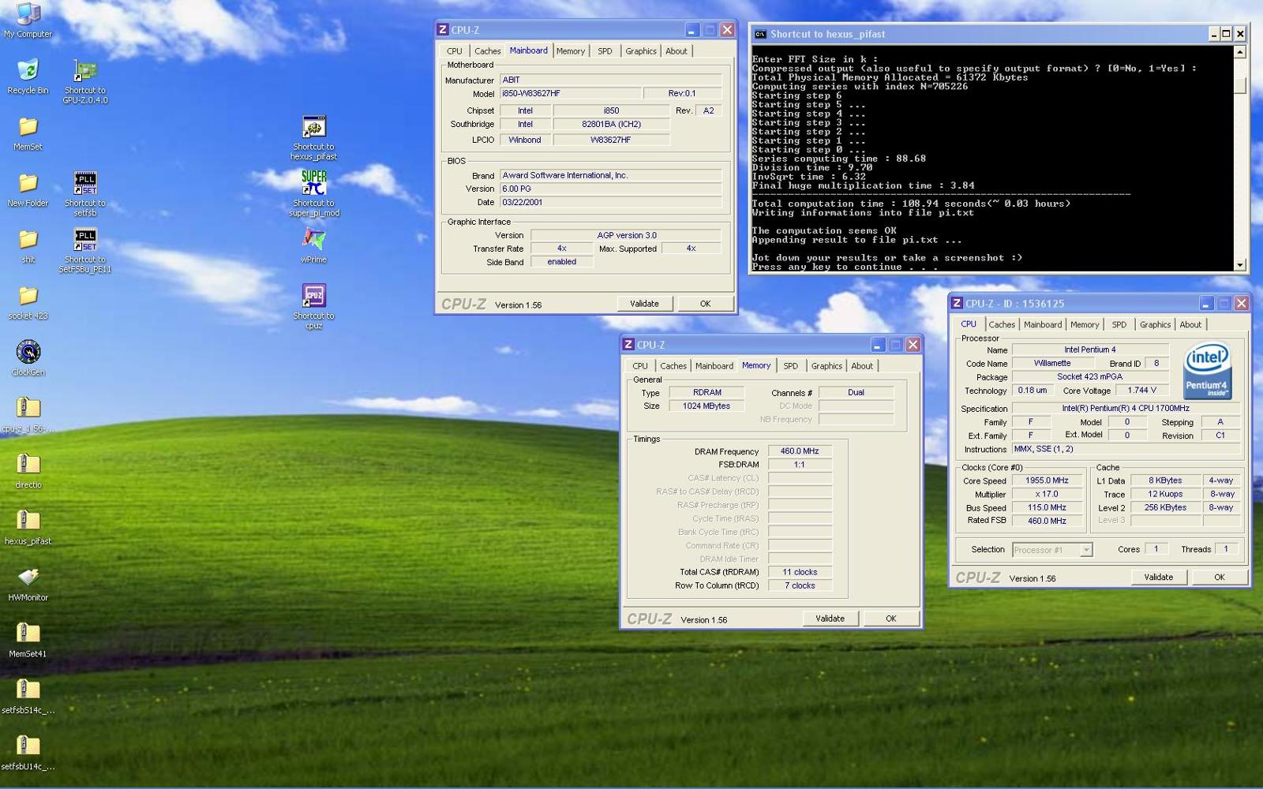The height and width of the screenshot is (789, 1263).
Task: Click the CPU-Z Mainboard window title icon
Action: tap(443, 30)
